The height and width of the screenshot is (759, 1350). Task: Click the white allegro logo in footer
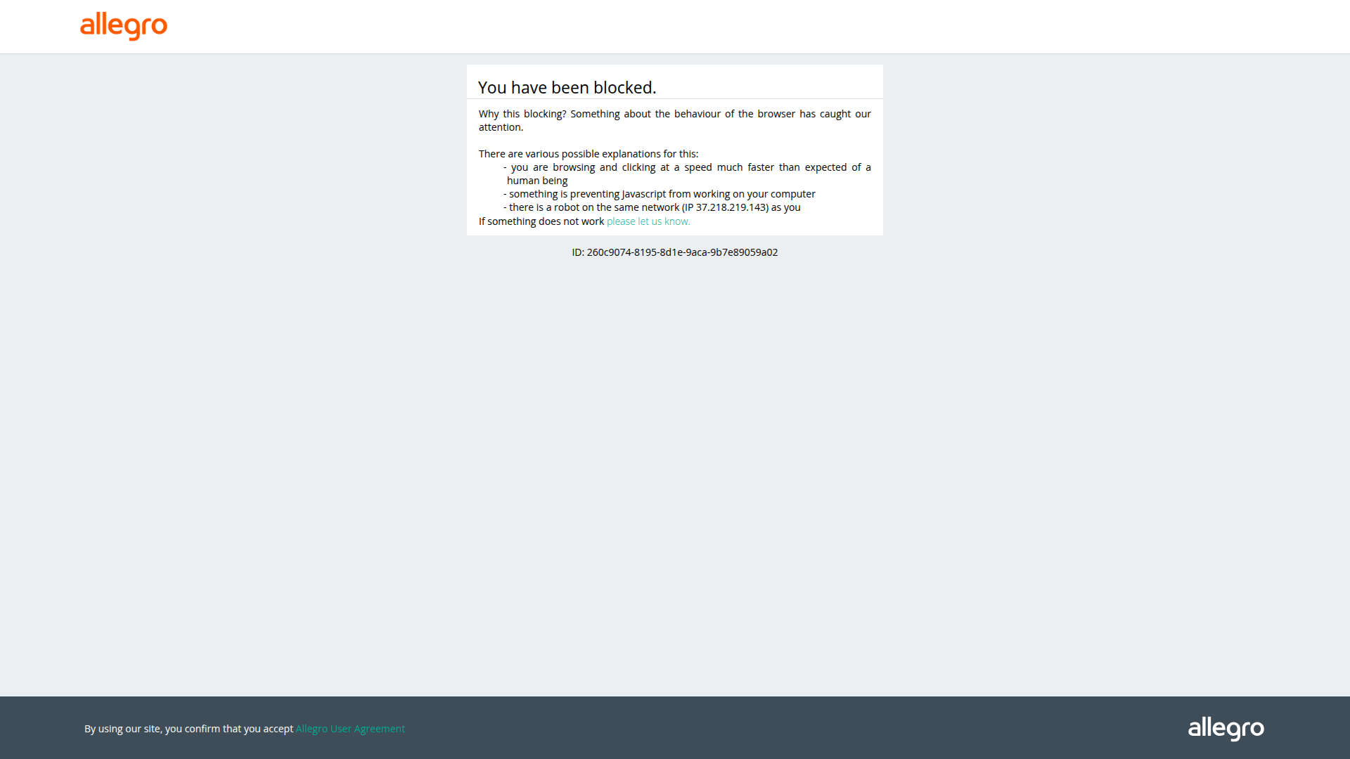[1226, 729]
